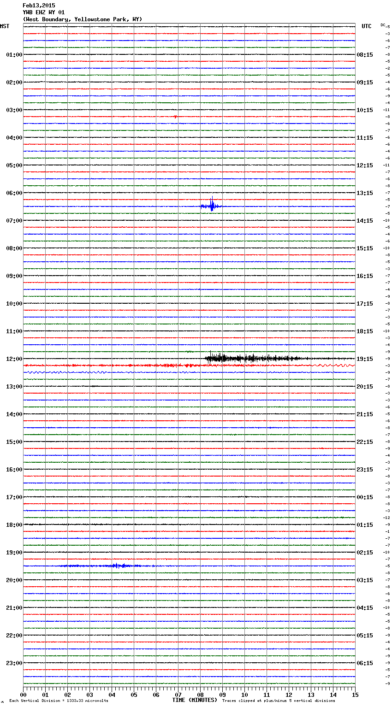Click the 23:00 MST time label

(14, 663)
